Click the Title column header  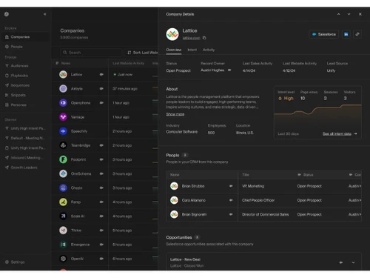tap(246, 175)
